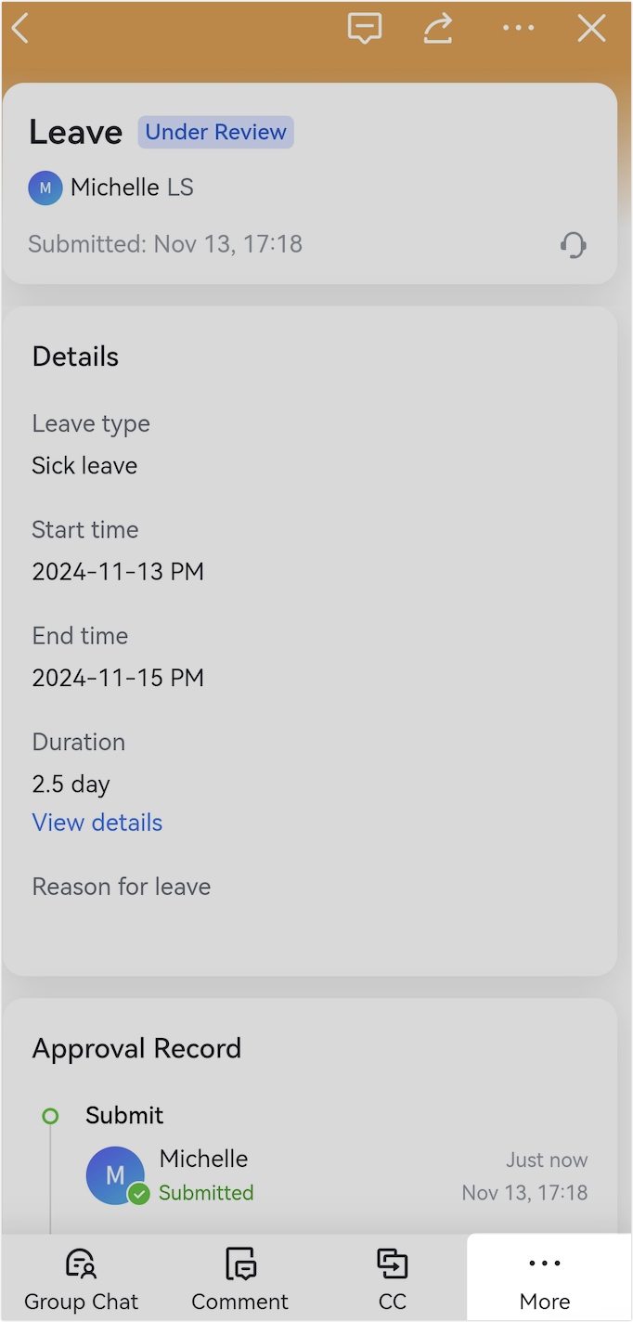Tap the Leave approval title
Viewport: 633px width, 1322px height.
click(74, 132)
